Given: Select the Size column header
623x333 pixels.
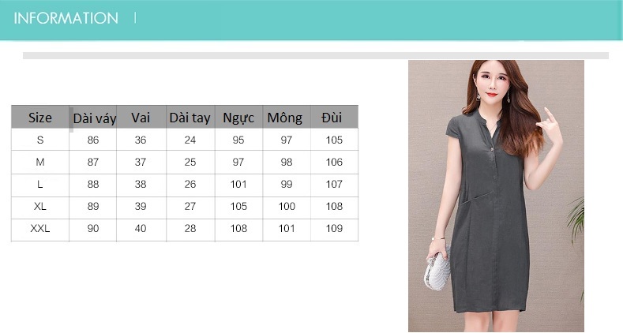Looking at the screenshot, I should [x=40, y=118].
